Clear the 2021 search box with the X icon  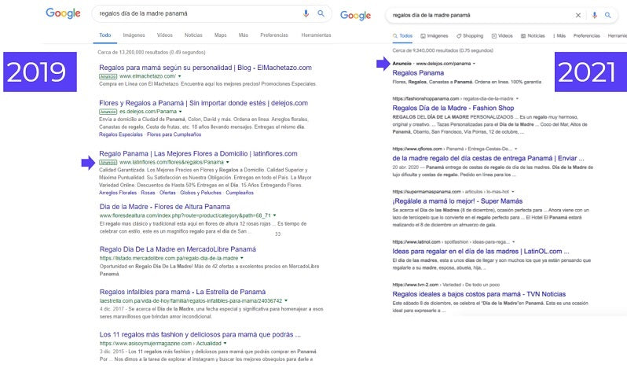(577, 15)
